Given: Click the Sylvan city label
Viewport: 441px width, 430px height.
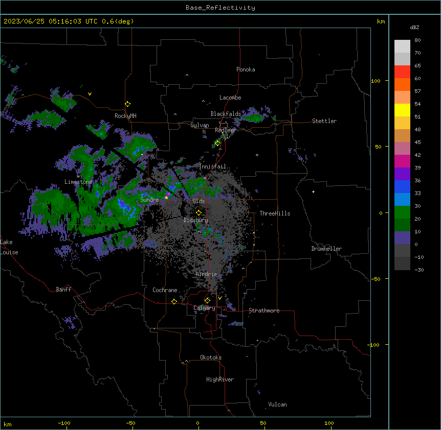Looking at the screenshot, I should (200, 125).
